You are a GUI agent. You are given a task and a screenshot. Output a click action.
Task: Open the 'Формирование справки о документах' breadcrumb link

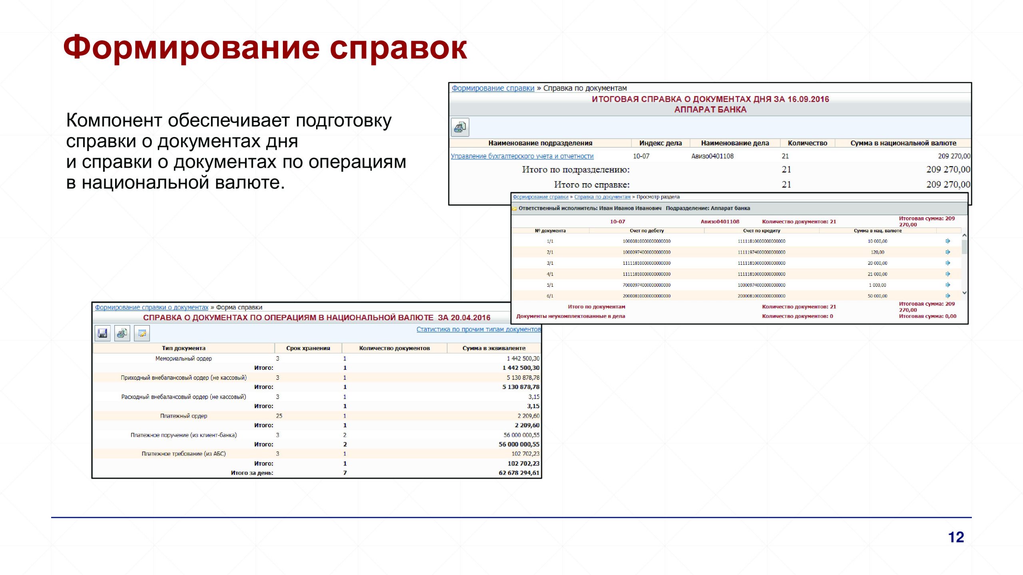151,307
